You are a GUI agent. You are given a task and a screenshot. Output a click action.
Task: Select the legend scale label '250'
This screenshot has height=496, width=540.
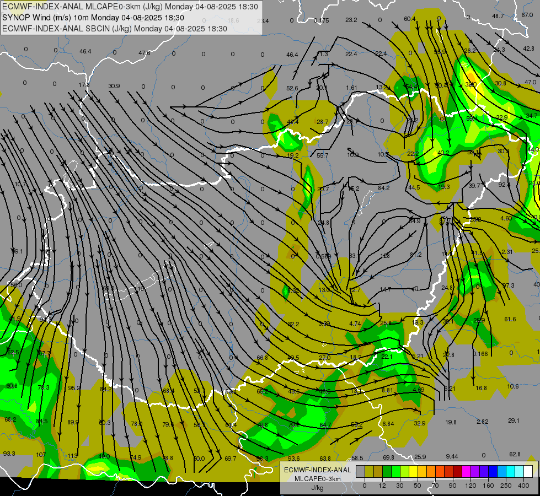tap(506, 486)
